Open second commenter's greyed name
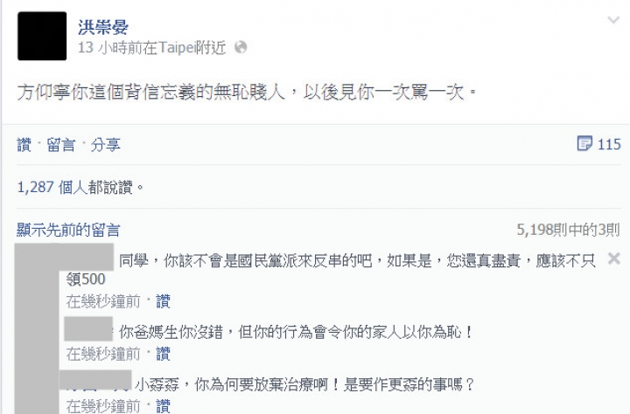This screenshot has height=414, width=630. 88,329
